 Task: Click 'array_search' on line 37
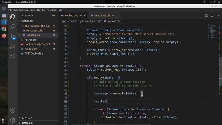122,50
